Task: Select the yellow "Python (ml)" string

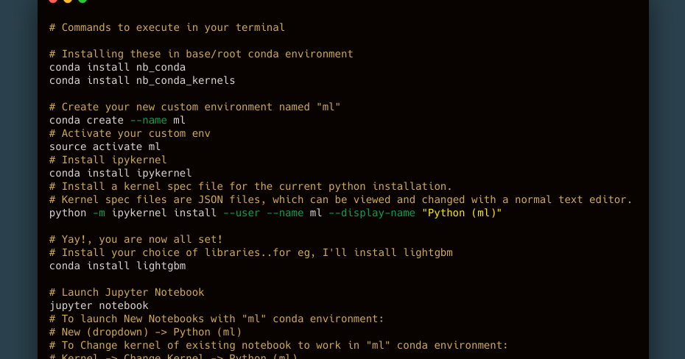Action: tap(462, 213)
